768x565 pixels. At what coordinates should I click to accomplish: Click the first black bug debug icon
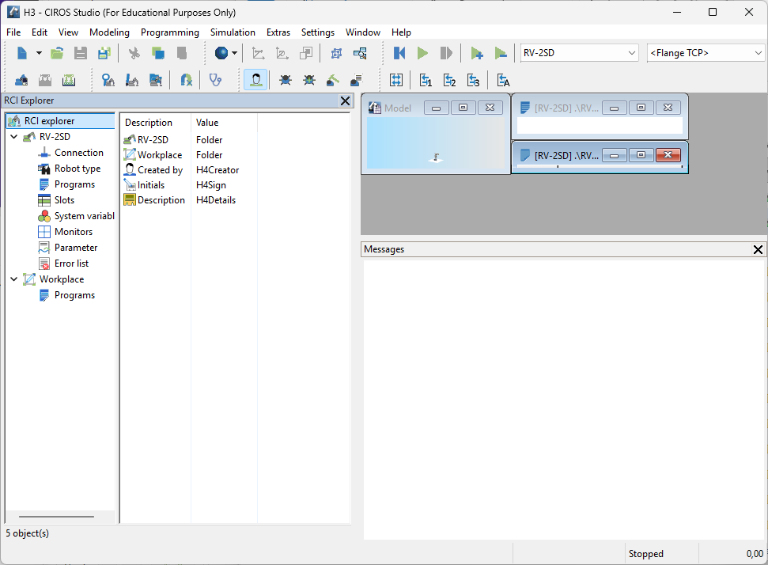pyautogui.click(x=286, y=80)
